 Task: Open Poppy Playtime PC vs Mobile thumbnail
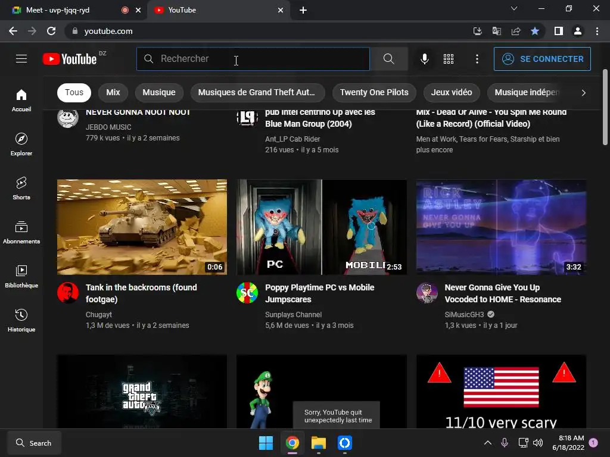[321, 227]
